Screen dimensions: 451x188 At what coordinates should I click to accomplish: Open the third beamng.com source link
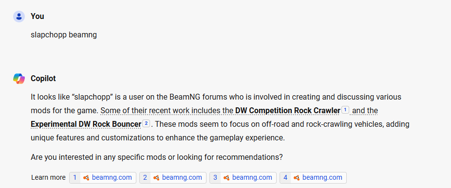[243, 178]
